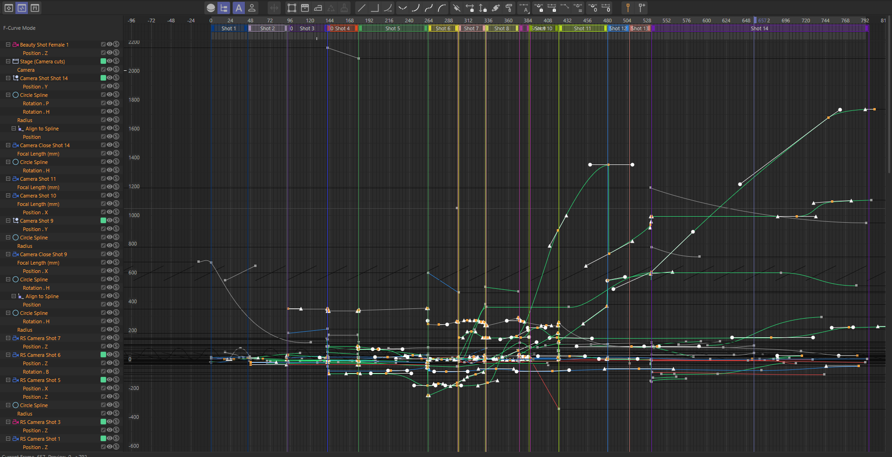This screenshot has height=457, width=892.
Task: Collapse the RS Camera Shot 7 group
Action: coord(8,338)
